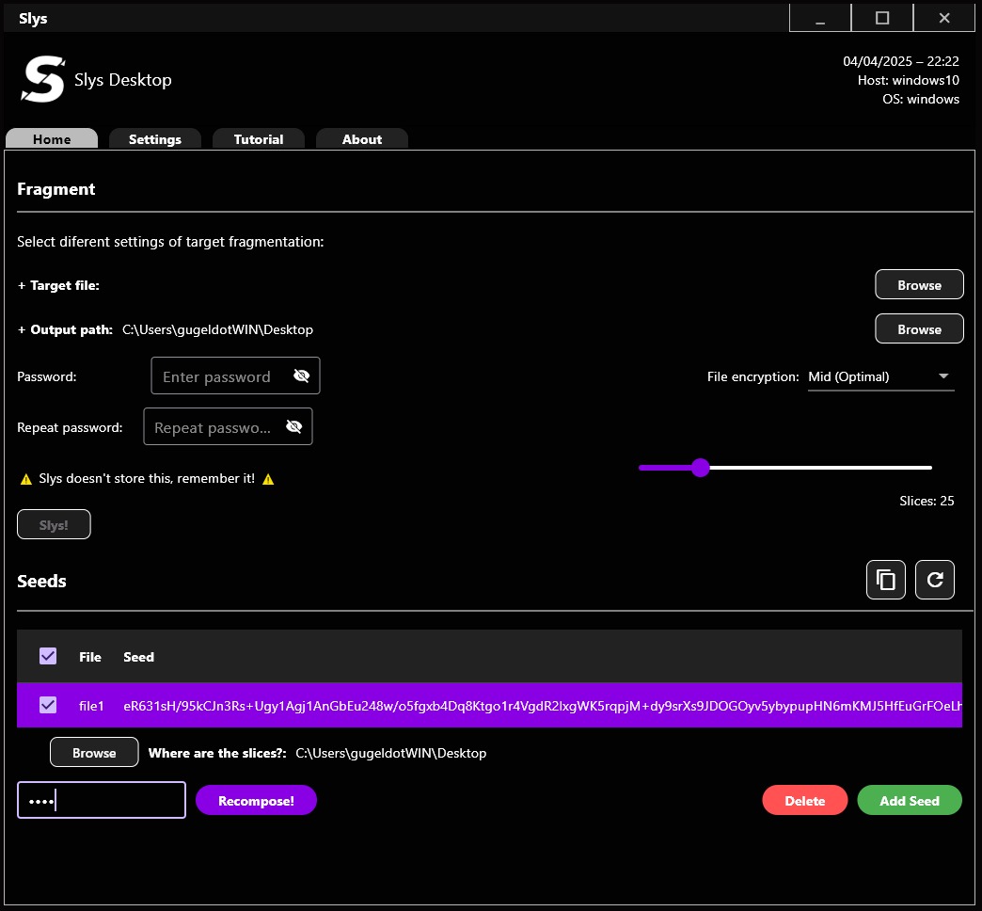Image resolution: width=982 pixels, height=911 pixels.
Task: Browse for the output path
Action: (x=919, y=329)
